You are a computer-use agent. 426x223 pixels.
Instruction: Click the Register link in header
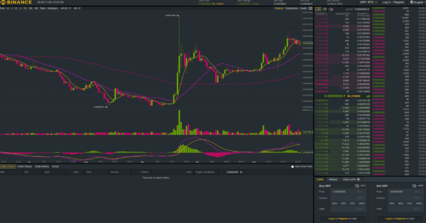click(399, 2)
